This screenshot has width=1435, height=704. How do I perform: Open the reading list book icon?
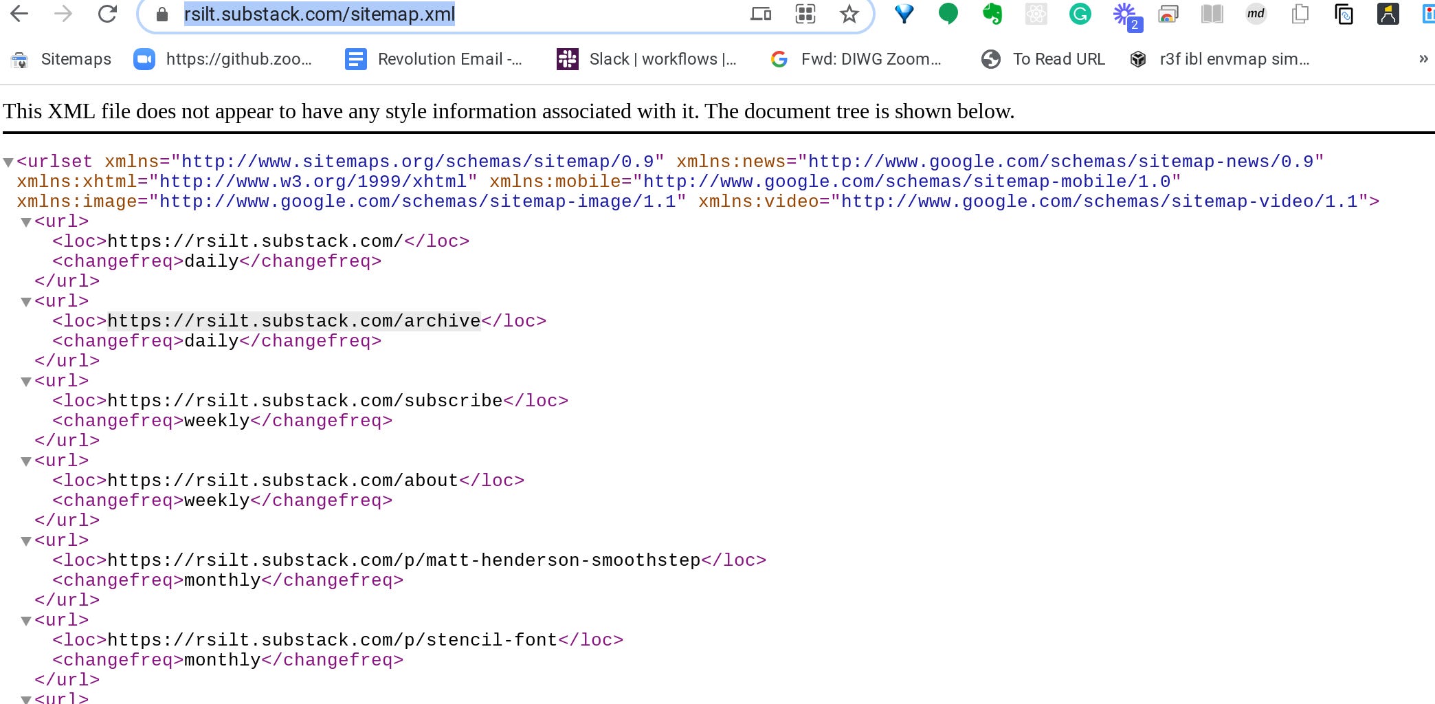[x=1212, y=13]
